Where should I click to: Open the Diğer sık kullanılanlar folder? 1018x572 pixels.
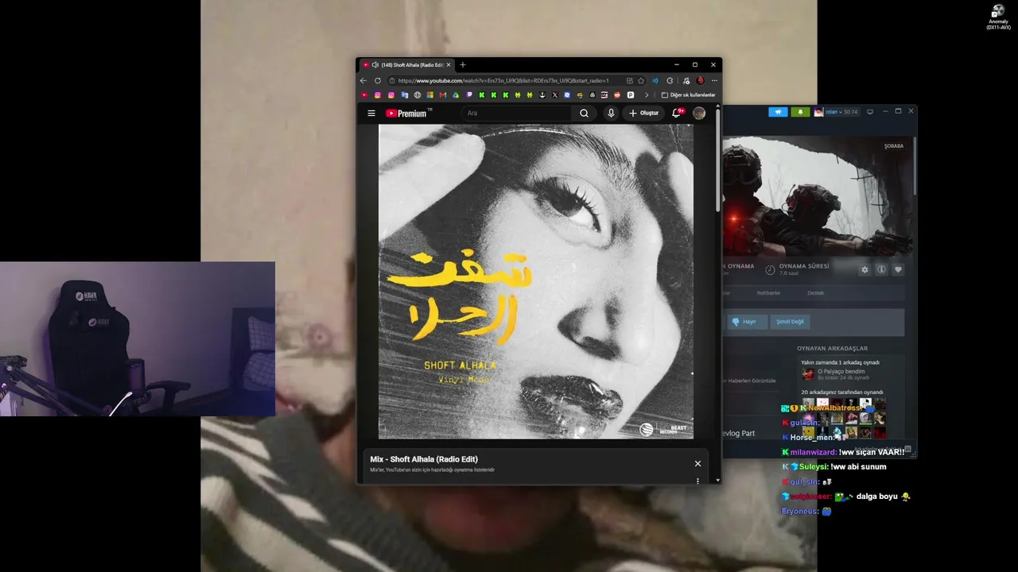pyautogui.click(x=688, y=95)
